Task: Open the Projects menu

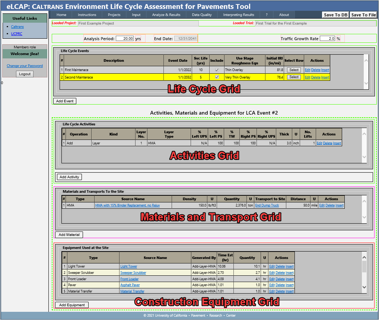Action: (x=114, y=15)
